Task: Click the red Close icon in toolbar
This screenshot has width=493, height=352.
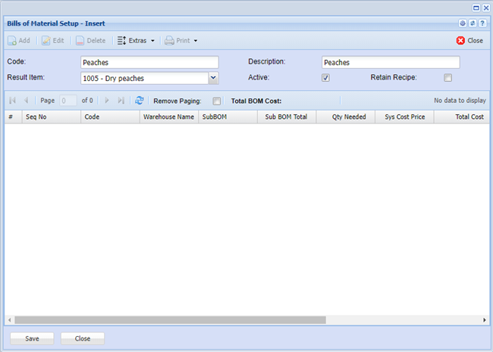Action: click(460, 41)
